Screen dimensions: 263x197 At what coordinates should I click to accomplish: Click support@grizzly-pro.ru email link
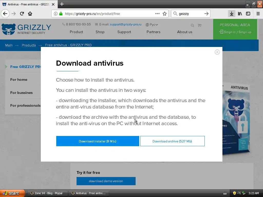click(x=126, y=24)
